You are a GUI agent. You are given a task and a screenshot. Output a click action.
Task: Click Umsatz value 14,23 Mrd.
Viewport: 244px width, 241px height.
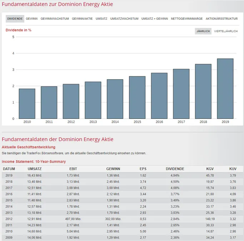[x=35, y=225]
